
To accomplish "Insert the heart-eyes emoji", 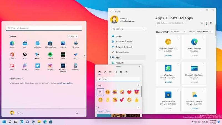I will 137,92.
